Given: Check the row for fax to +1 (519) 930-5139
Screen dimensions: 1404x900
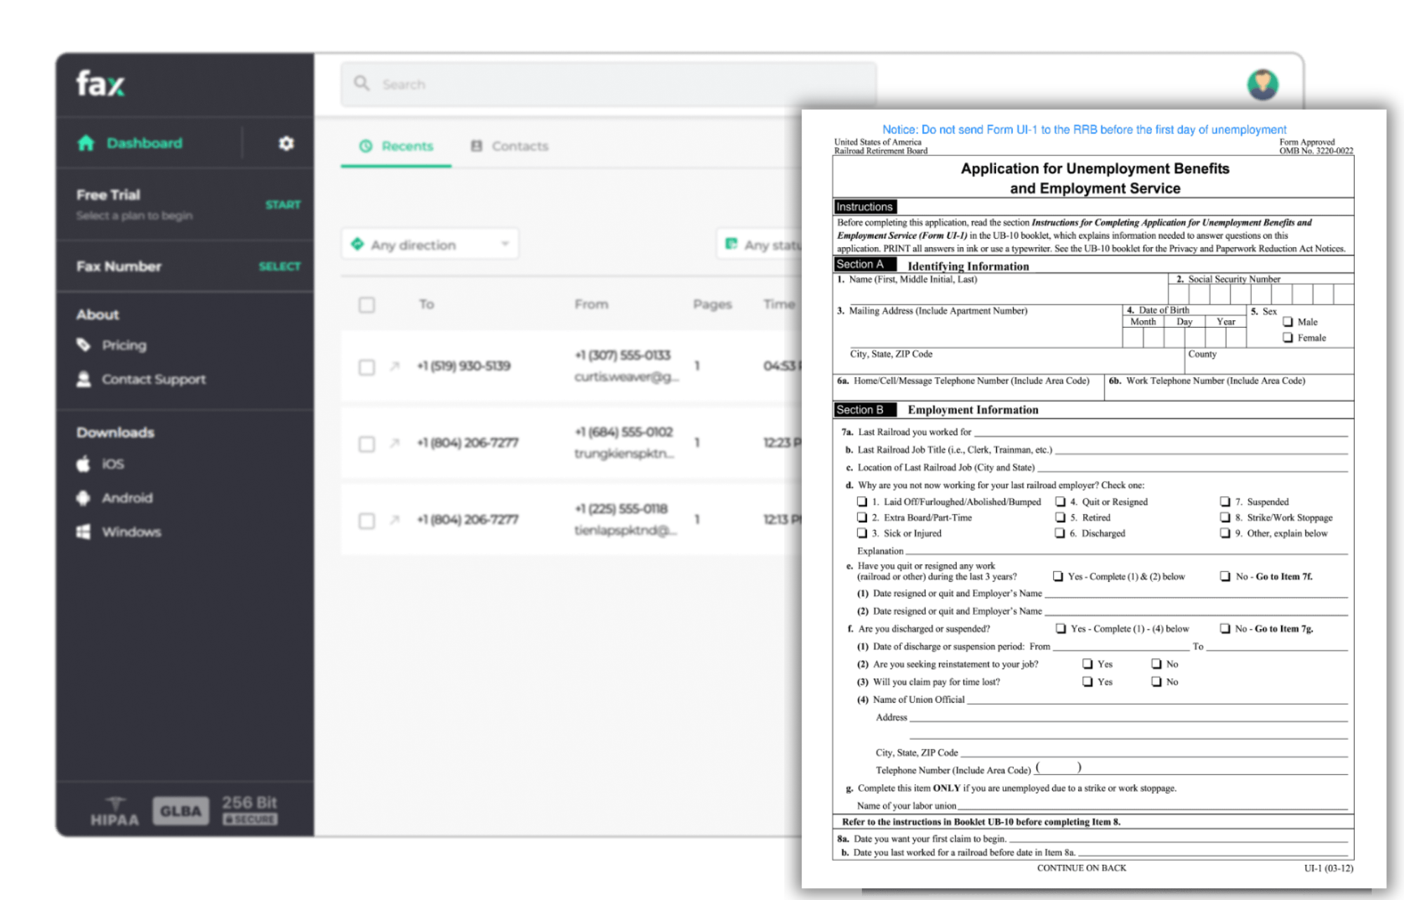Looking at the screenshot, I should coord(366,367).
